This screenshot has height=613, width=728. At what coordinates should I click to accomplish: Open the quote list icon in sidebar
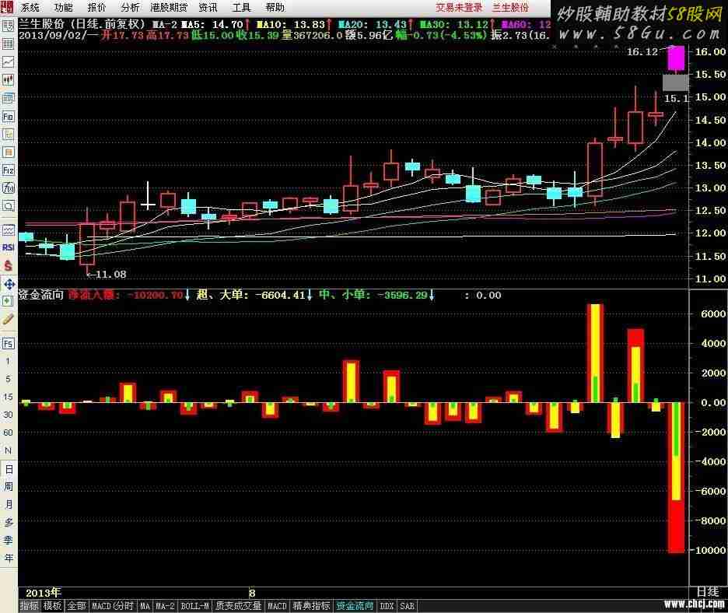8,26
